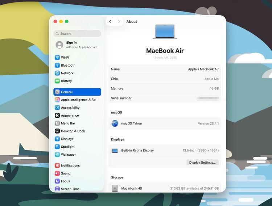
Task: Minimize the window with yellow button
Action: [x=61, y=21]
